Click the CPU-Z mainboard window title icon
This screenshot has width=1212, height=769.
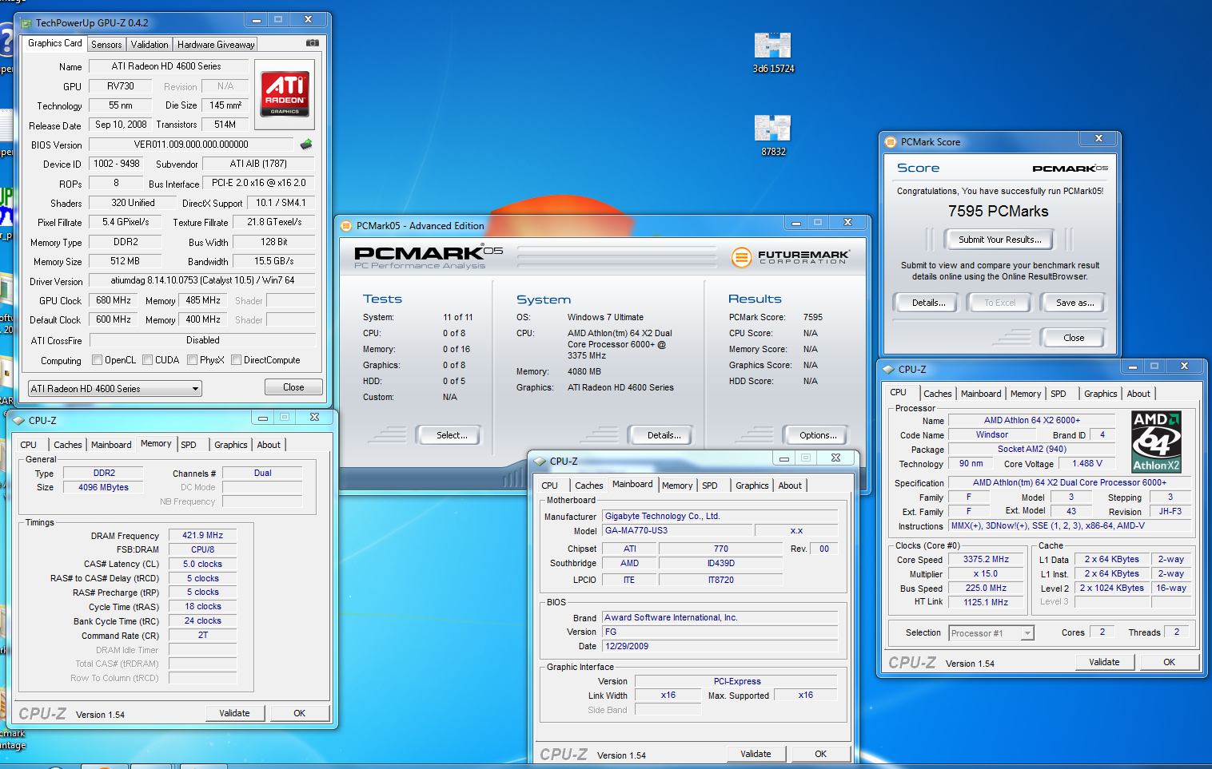pos(540,461)
